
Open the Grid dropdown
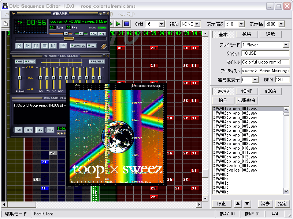click(162, 24)
